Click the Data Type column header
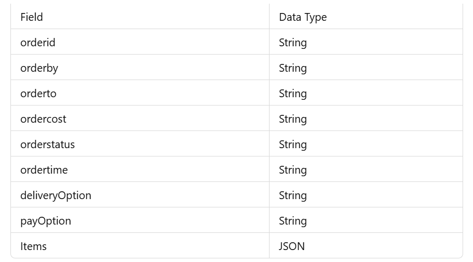 [366, 17]
